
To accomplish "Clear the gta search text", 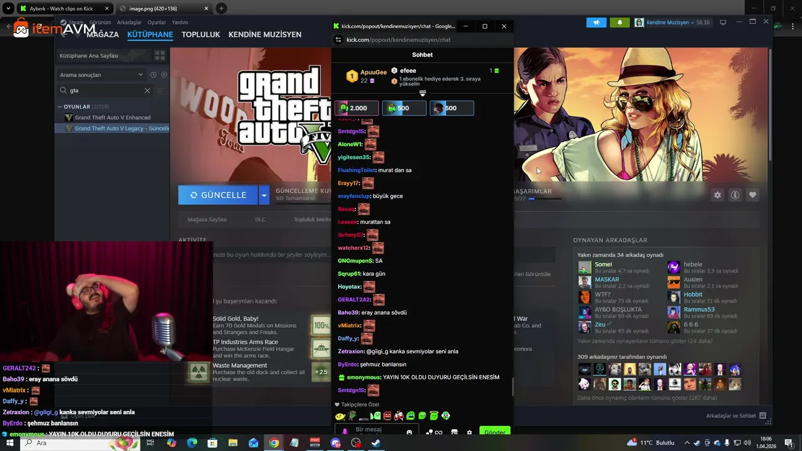I will click(x=147, y=90).
